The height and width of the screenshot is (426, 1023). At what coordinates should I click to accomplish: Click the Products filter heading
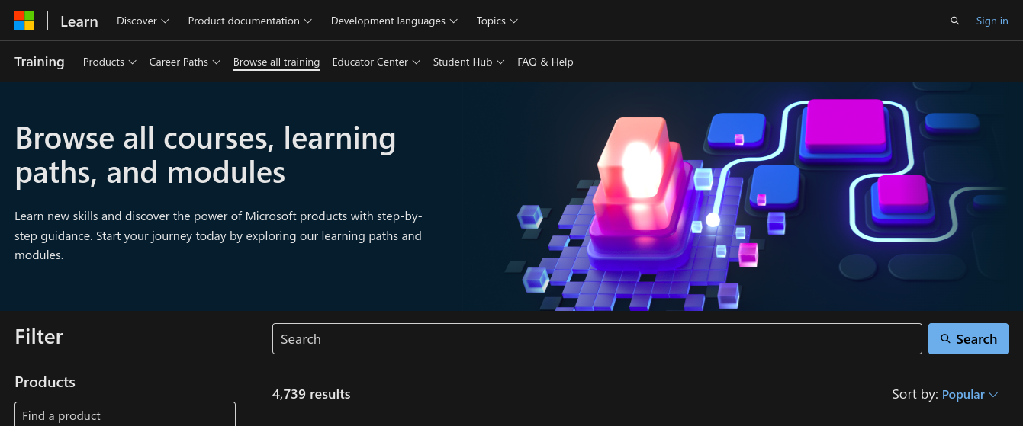point(45,382)
